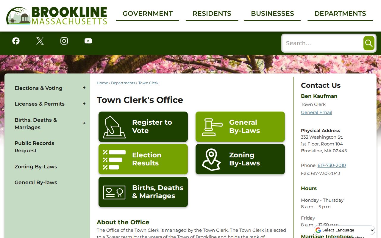Open the Government main menu

(148, 14)
